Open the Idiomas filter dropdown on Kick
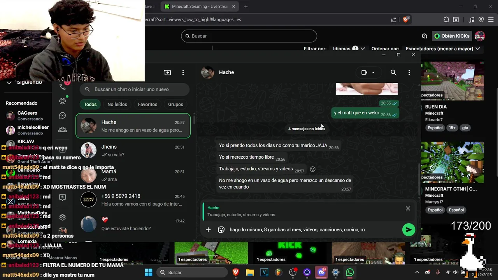This screenshot has width=498, height=280. point(349,49)
